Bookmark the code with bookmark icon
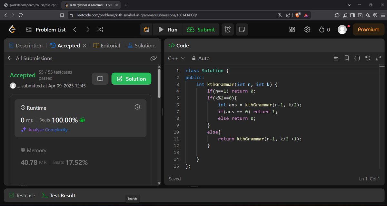 (x=347, y=58)
